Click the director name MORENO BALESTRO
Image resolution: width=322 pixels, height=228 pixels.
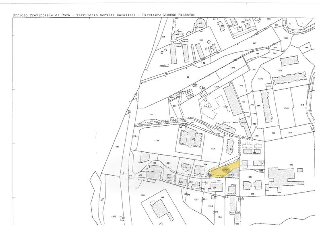tap(179, 15)
